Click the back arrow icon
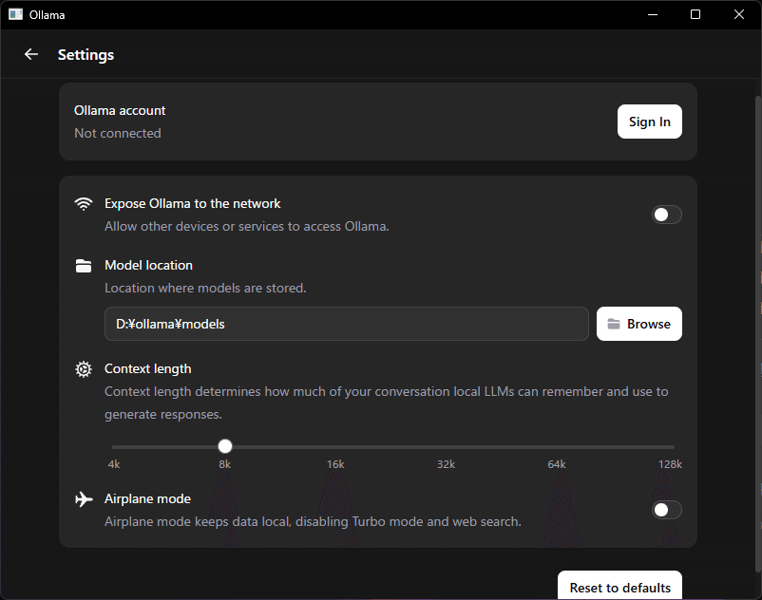The height and width of the screenshot is (600, 762). tap(31, 54)
